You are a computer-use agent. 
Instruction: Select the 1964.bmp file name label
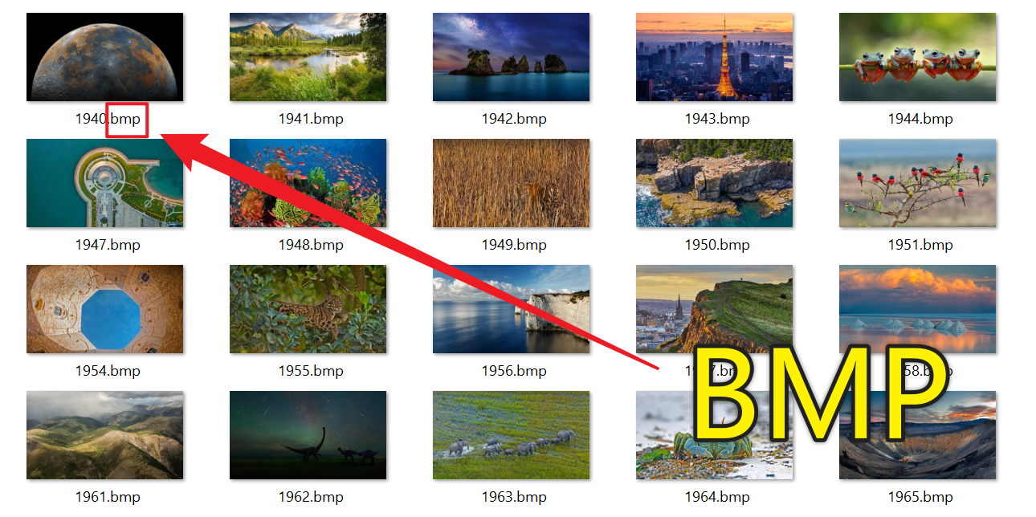click(x=717, y=497)
